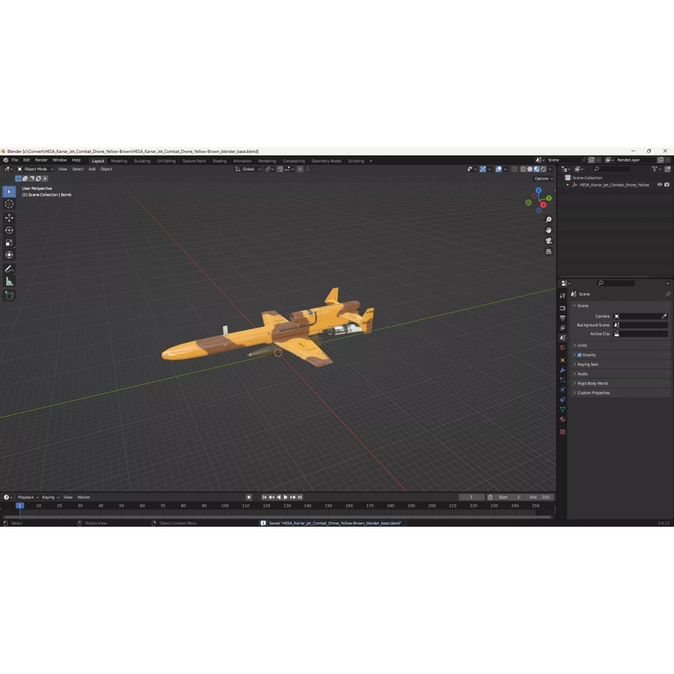674x674 pixels.
Task: Switch to the UV Editing workspace tab
Action: point(166,161)
